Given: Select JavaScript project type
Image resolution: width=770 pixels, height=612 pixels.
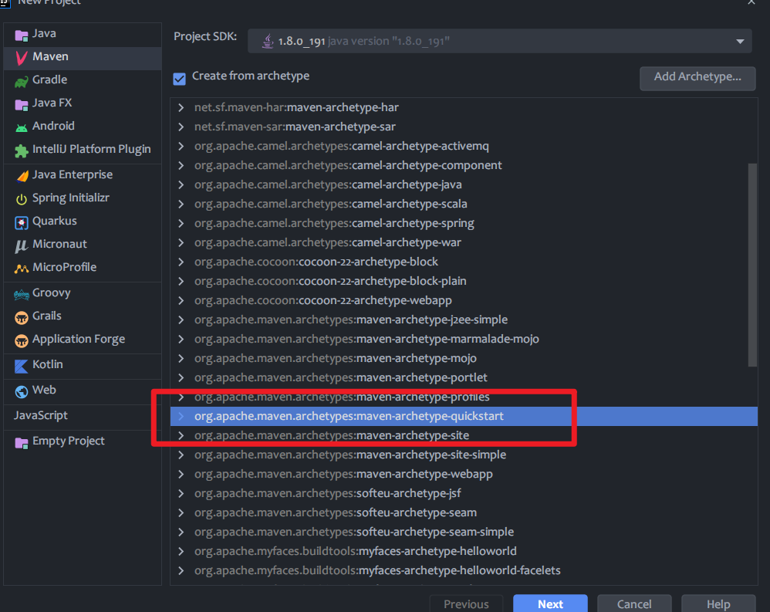Looking at the screenshot, I should click(x=83, y=415).
